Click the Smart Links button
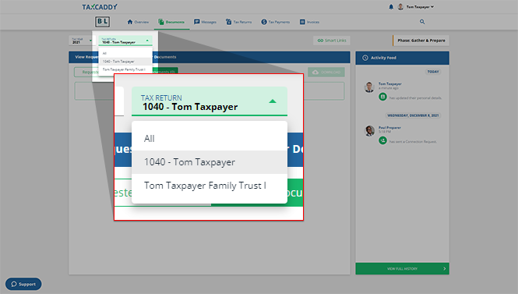The height and width of the screenshot is (294, 518). tap(332, 41)
